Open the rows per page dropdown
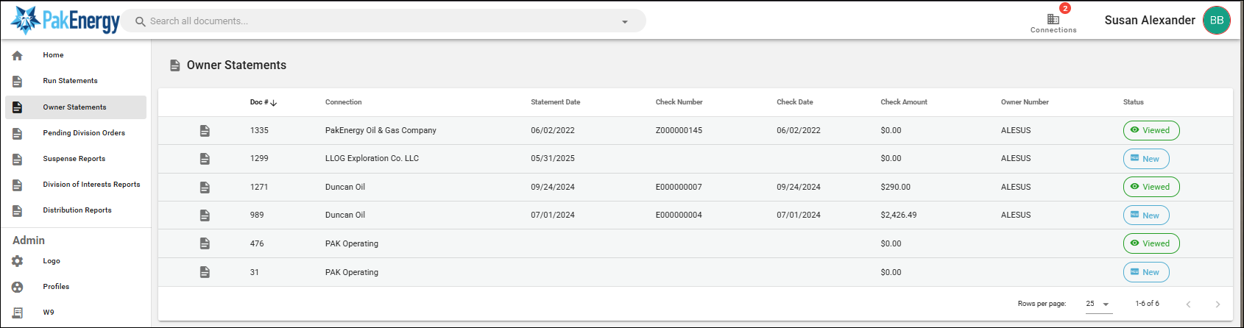 1099,304
